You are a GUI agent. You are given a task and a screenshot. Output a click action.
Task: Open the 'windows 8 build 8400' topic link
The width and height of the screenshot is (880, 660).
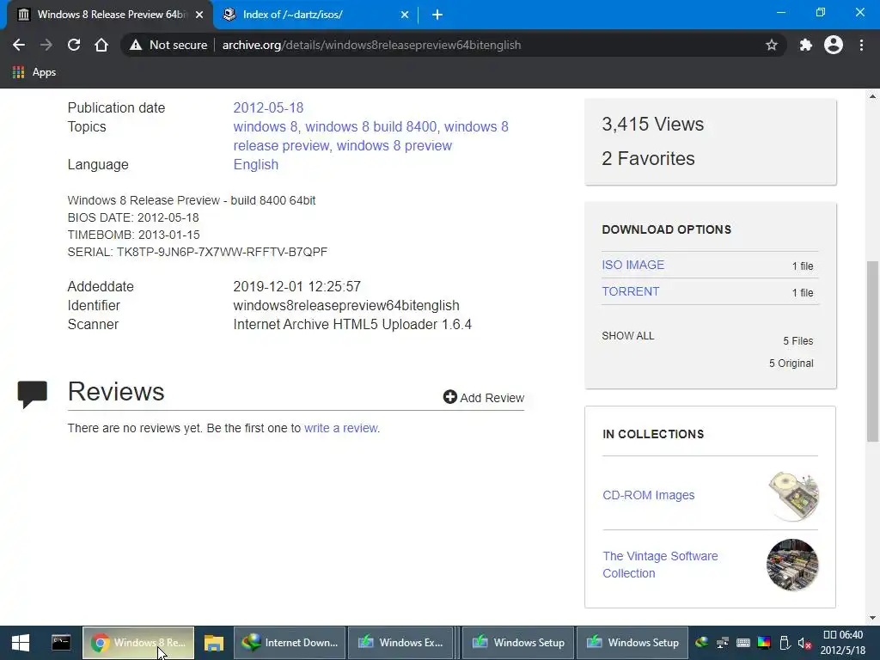371,127
